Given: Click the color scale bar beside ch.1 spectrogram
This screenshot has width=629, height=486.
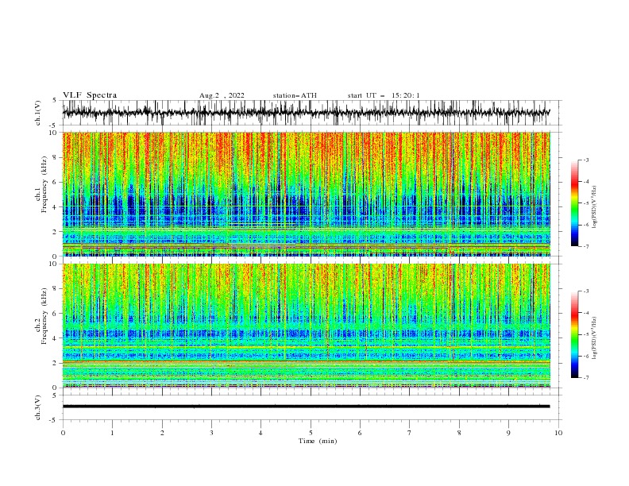Looking at the screenshot, I should click(575, 203).
